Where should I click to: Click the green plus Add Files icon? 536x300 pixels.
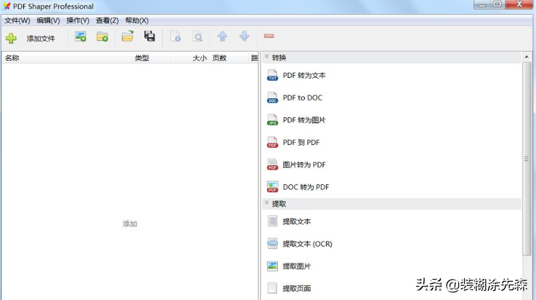coord(11,38)
